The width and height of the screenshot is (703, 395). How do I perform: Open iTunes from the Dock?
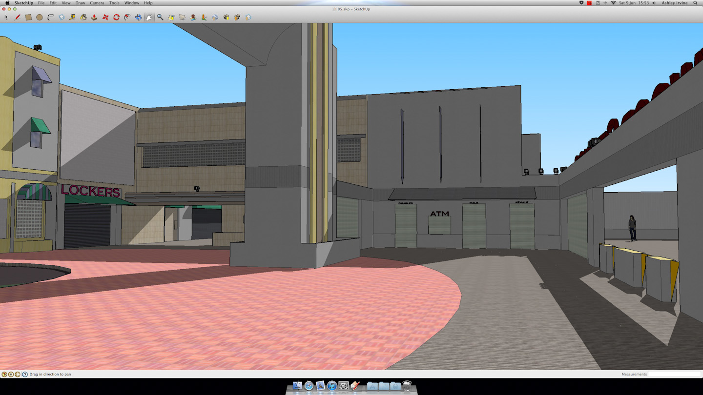pos(332,386)
